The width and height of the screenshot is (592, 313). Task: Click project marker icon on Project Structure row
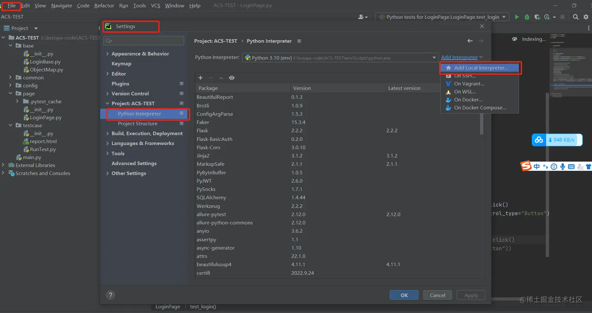181,124
